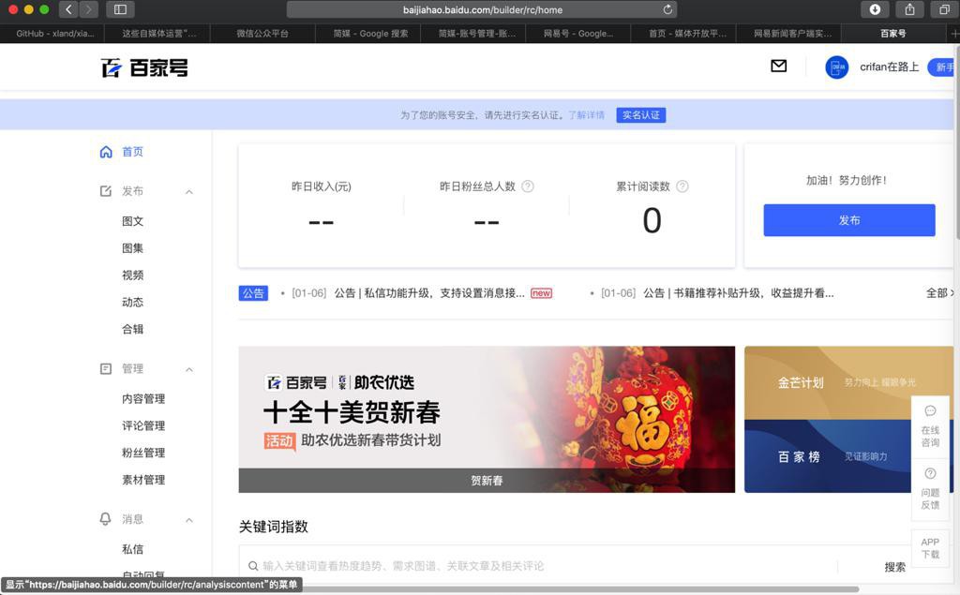
Task: Open the mail envelope icon in header
Action: 779,67
